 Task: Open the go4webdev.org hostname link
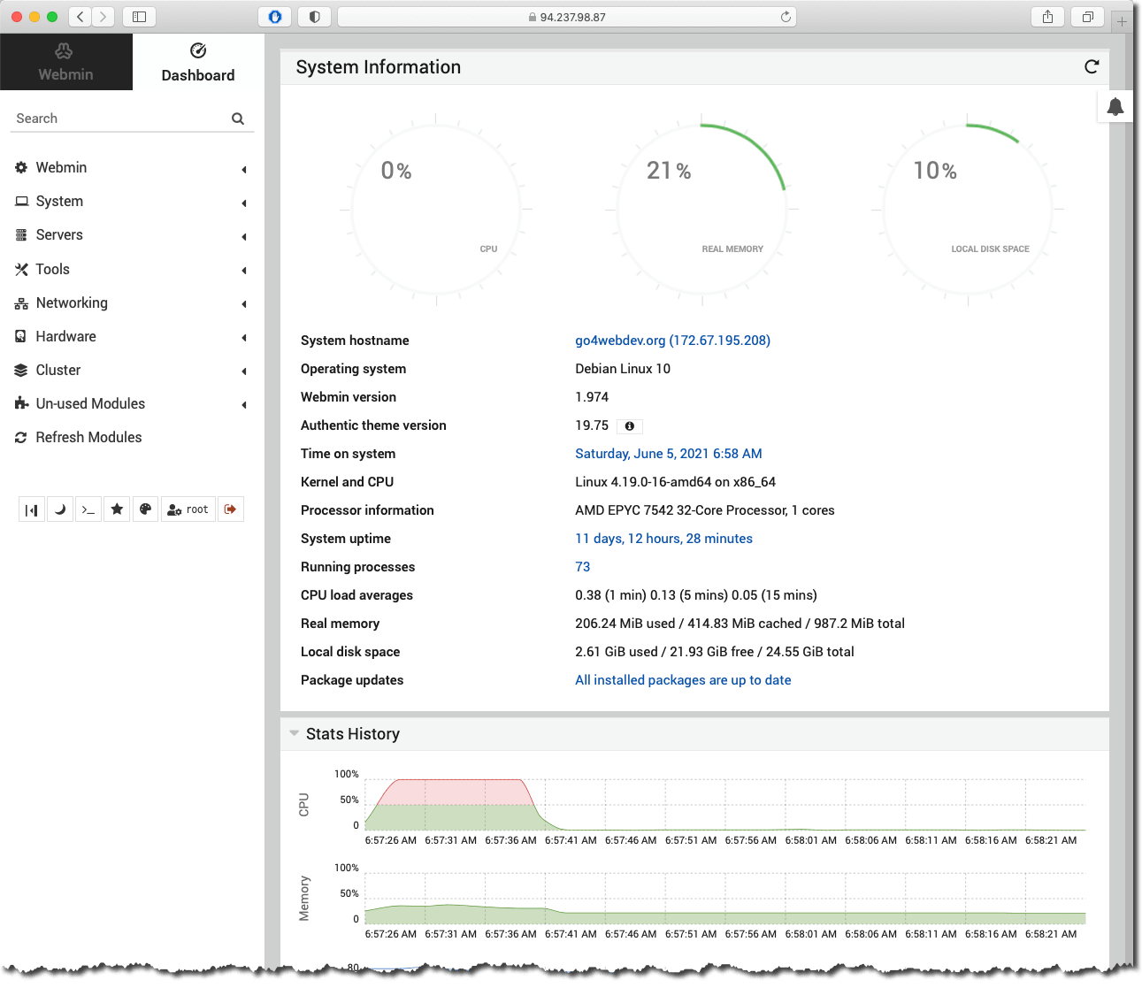click(x=672, y=341)
